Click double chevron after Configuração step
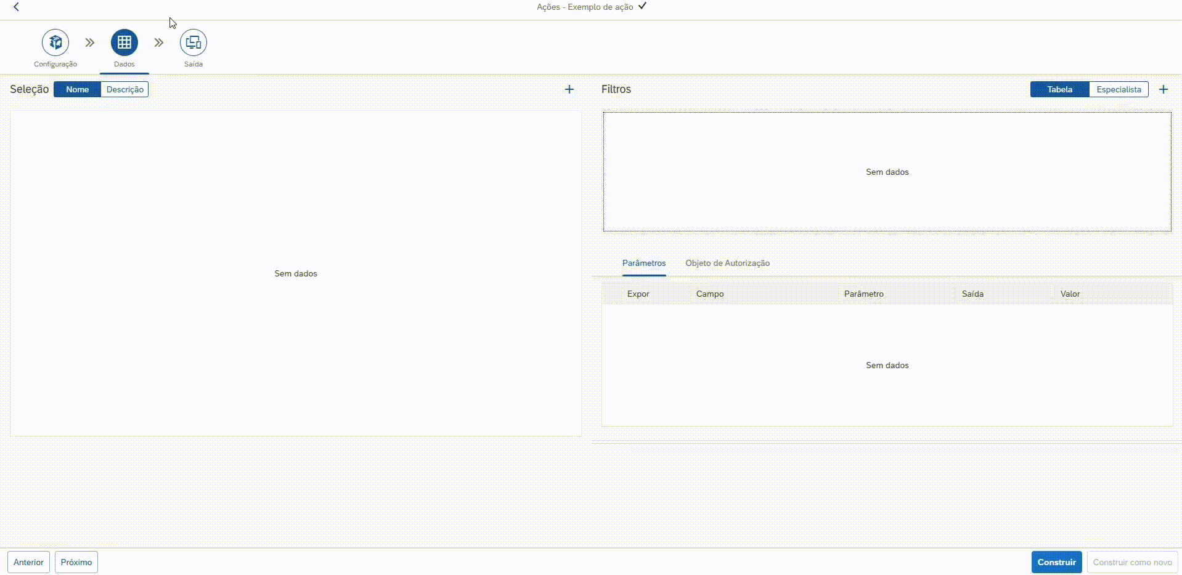Image resolution: width=1182 pixels, height=575 pixels. click(90, 42)
